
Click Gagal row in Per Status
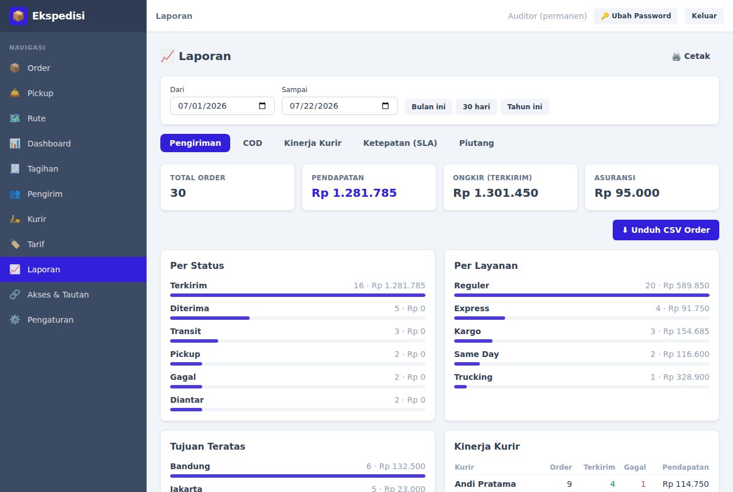coord(298,382)
